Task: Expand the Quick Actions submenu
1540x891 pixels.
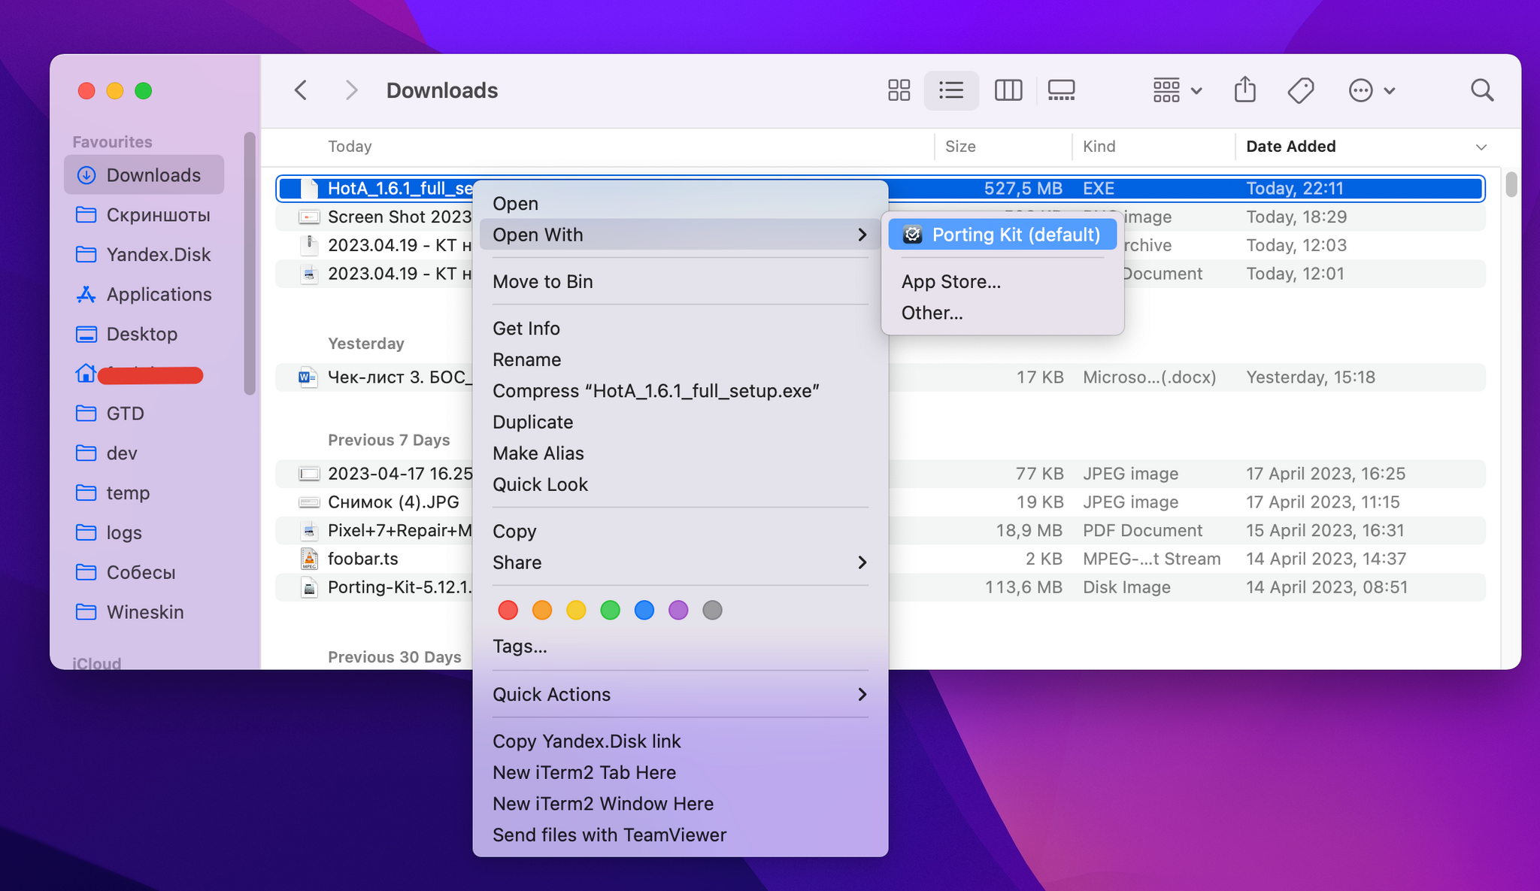Action: tap(680, 694)
